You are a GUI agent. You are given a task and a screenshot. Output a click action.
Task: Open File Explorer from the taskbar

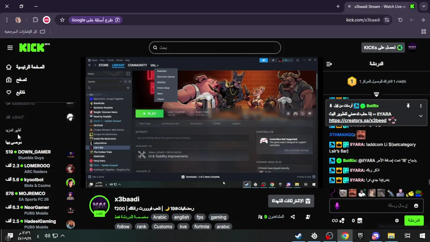coord(391,236)
